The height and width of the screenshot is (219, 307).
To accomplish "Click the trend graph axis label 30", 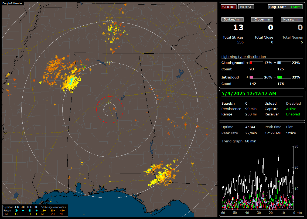I will click(296, 146).
